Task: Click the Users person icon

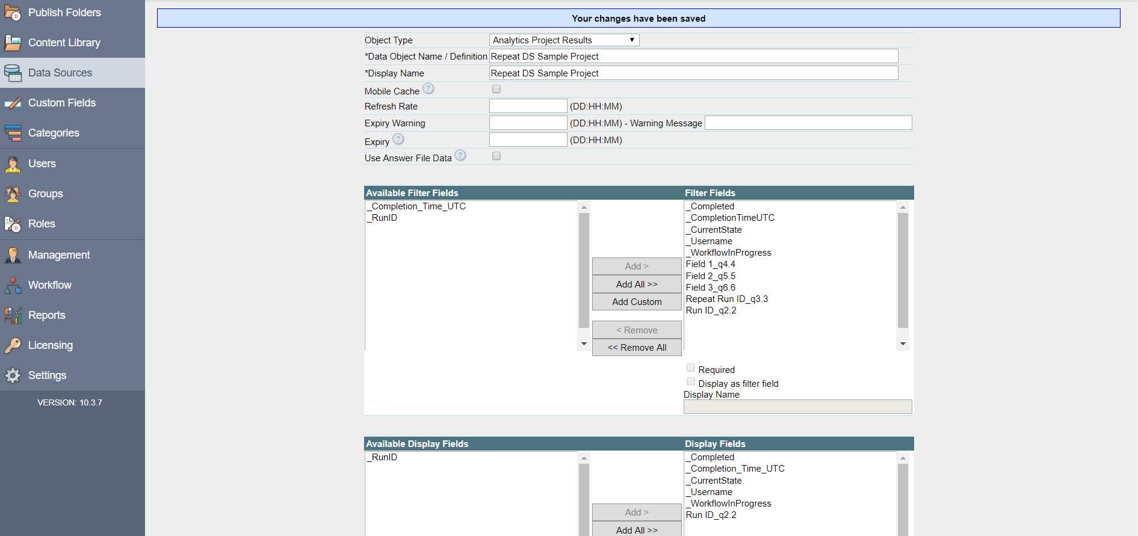Action: [13, 164]
